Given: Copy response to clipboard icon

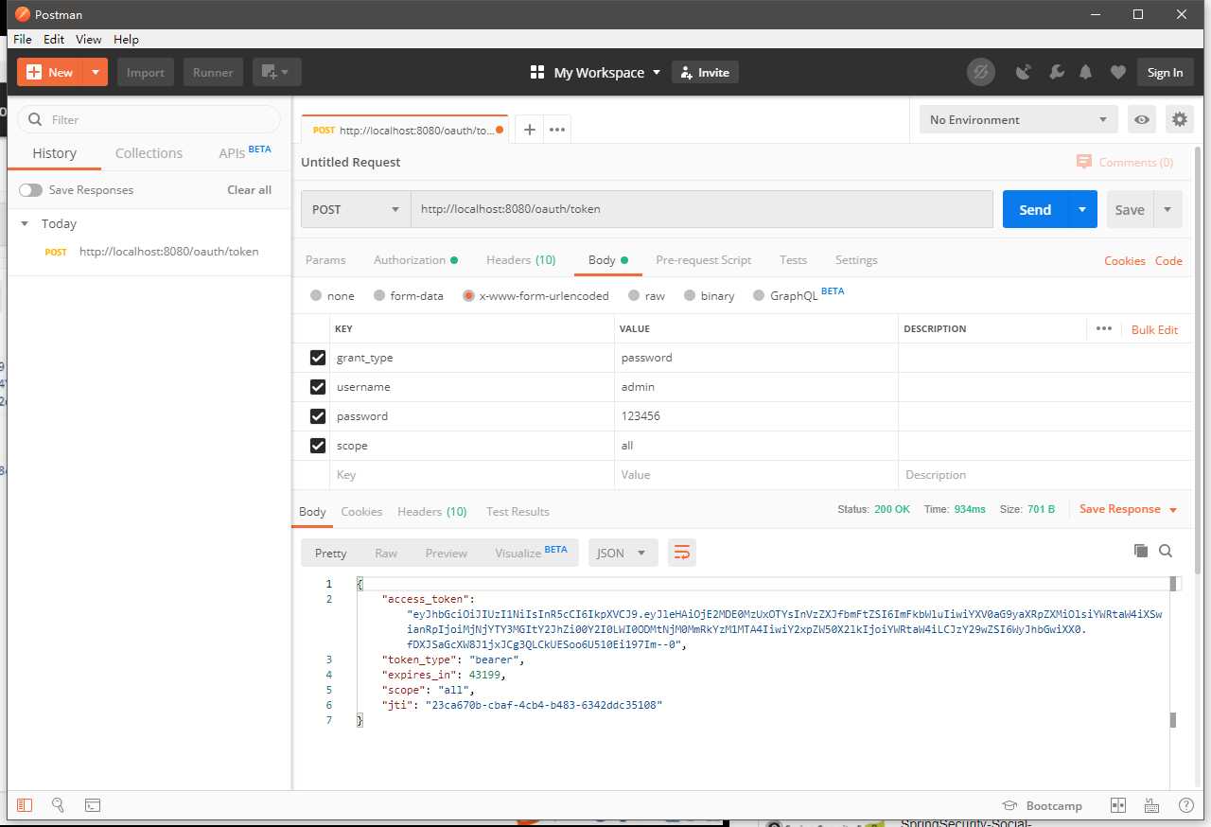Looking at the screenshot, I should point(1141,551).
